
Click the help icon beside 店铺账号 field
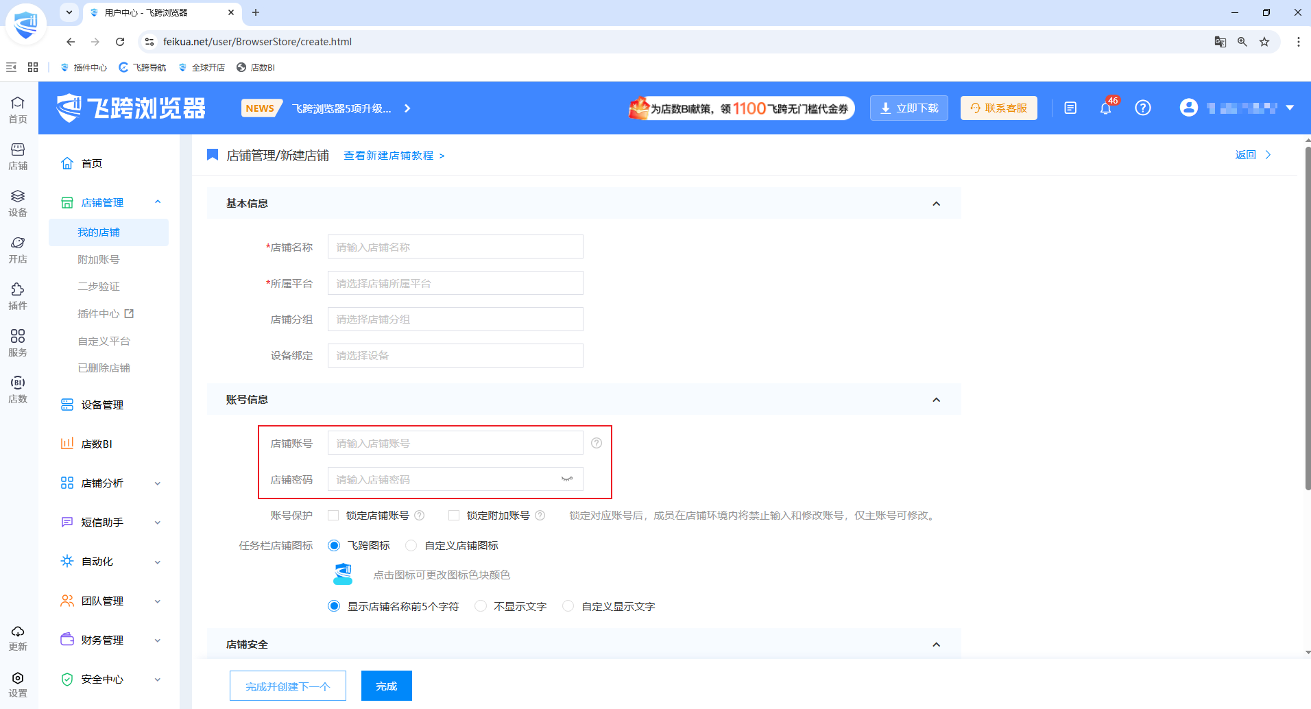[x=597, y=443]
